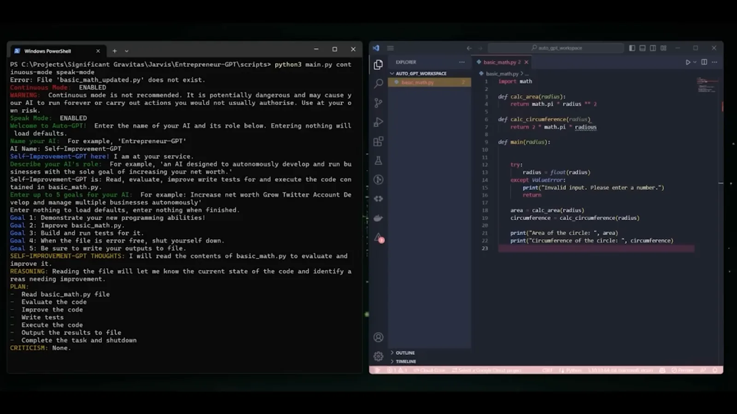Image resolution: width=737 pixels, height=414 pixels.
Task: Open the Extensions view
Action: [378, 141]
